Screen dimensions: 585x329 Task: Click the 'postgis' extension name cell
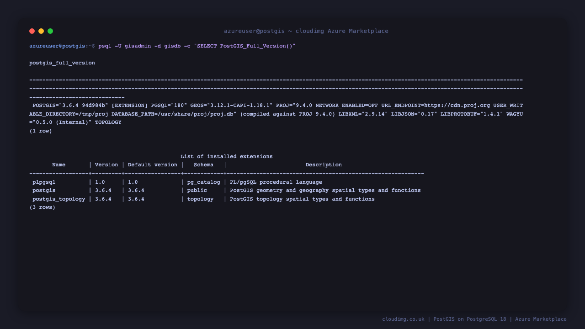pyautogui.click(x=44, y=191)
